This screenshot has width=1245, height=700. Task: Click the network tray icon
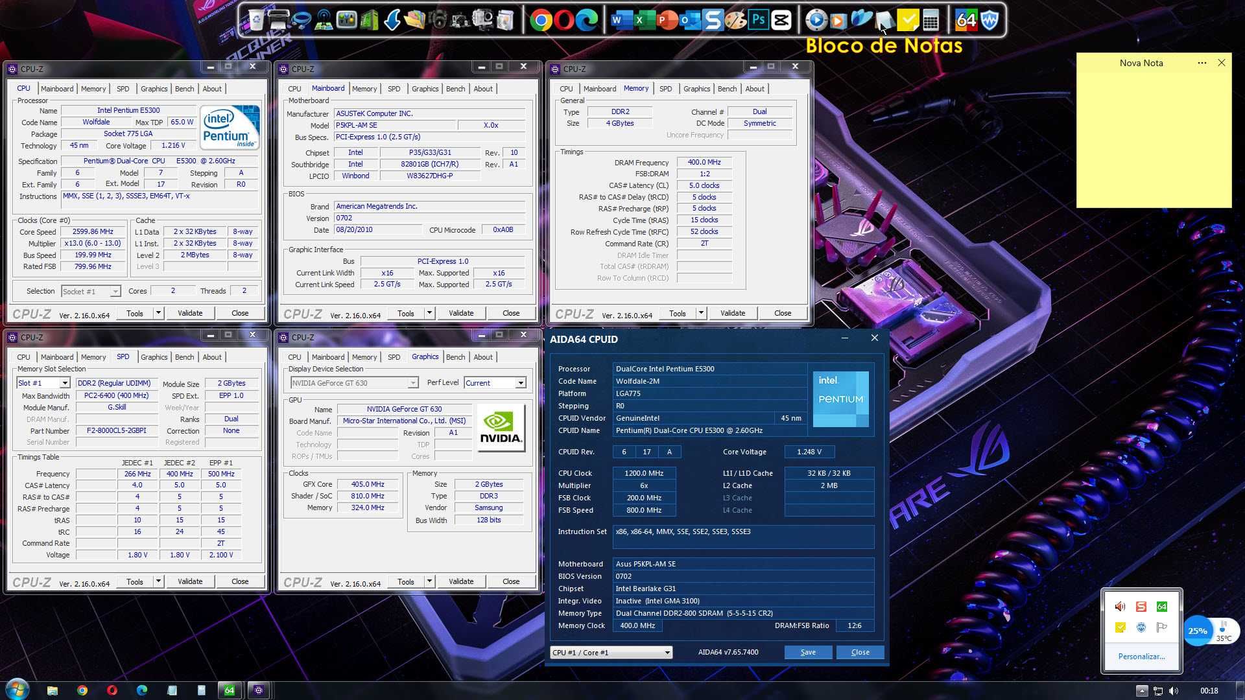point(1158,691)
